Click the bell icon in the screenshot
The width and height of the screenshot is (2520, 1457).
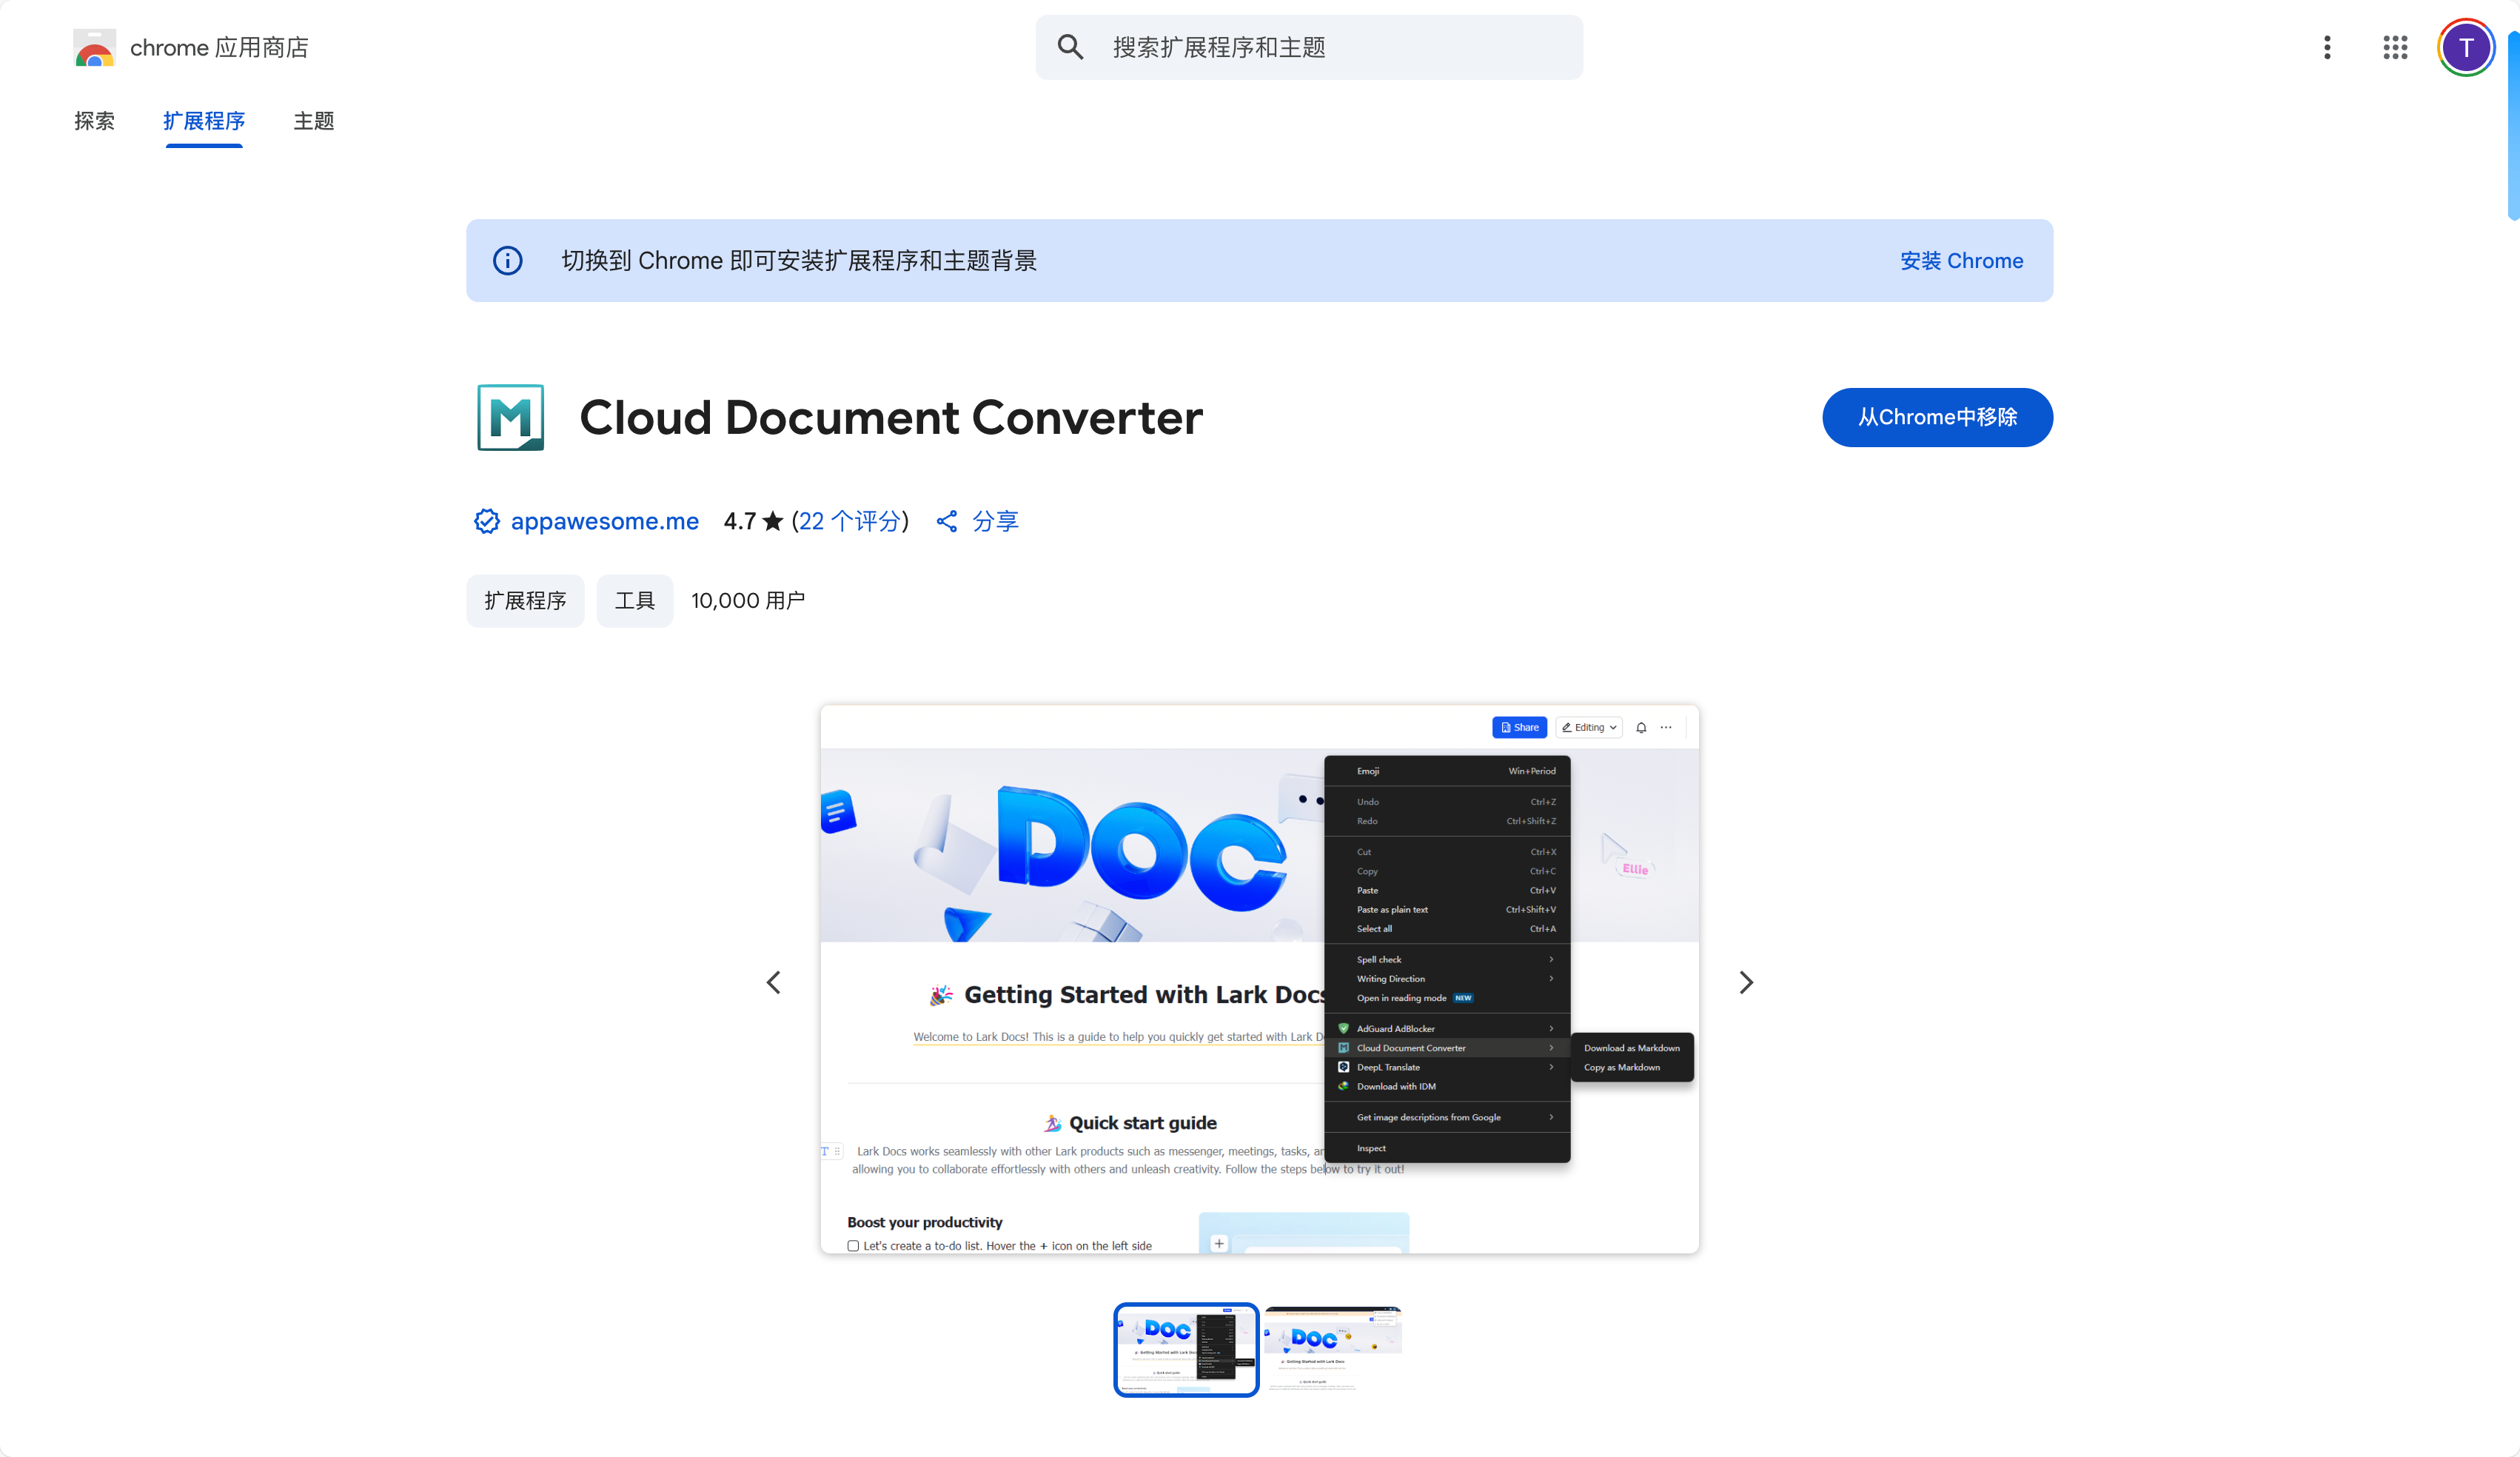click(x=1641, y=727)
